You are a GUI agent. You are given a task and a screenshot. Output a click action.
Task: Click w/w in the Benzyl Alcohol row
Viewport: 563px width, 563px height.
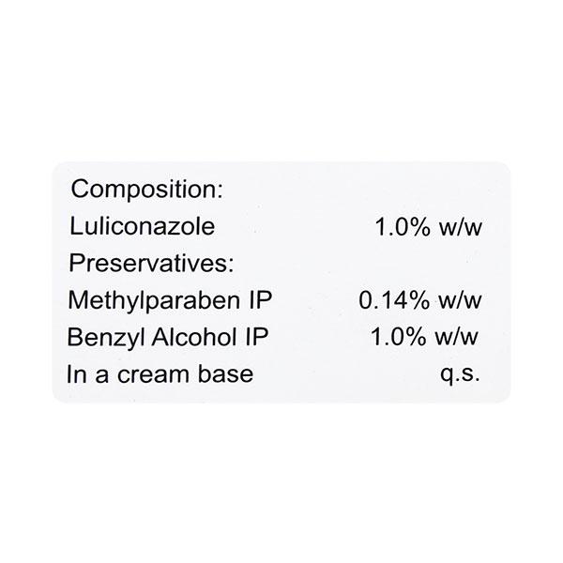(x=456, y=337)
